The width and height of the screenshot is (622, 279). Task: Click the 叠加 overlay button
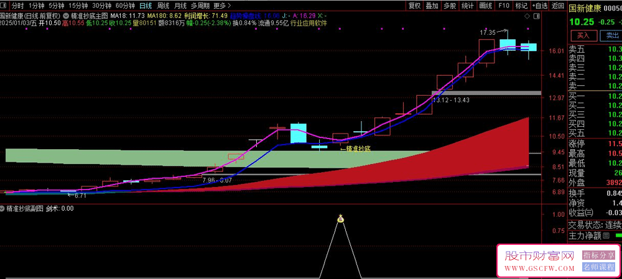click(432, 6)
